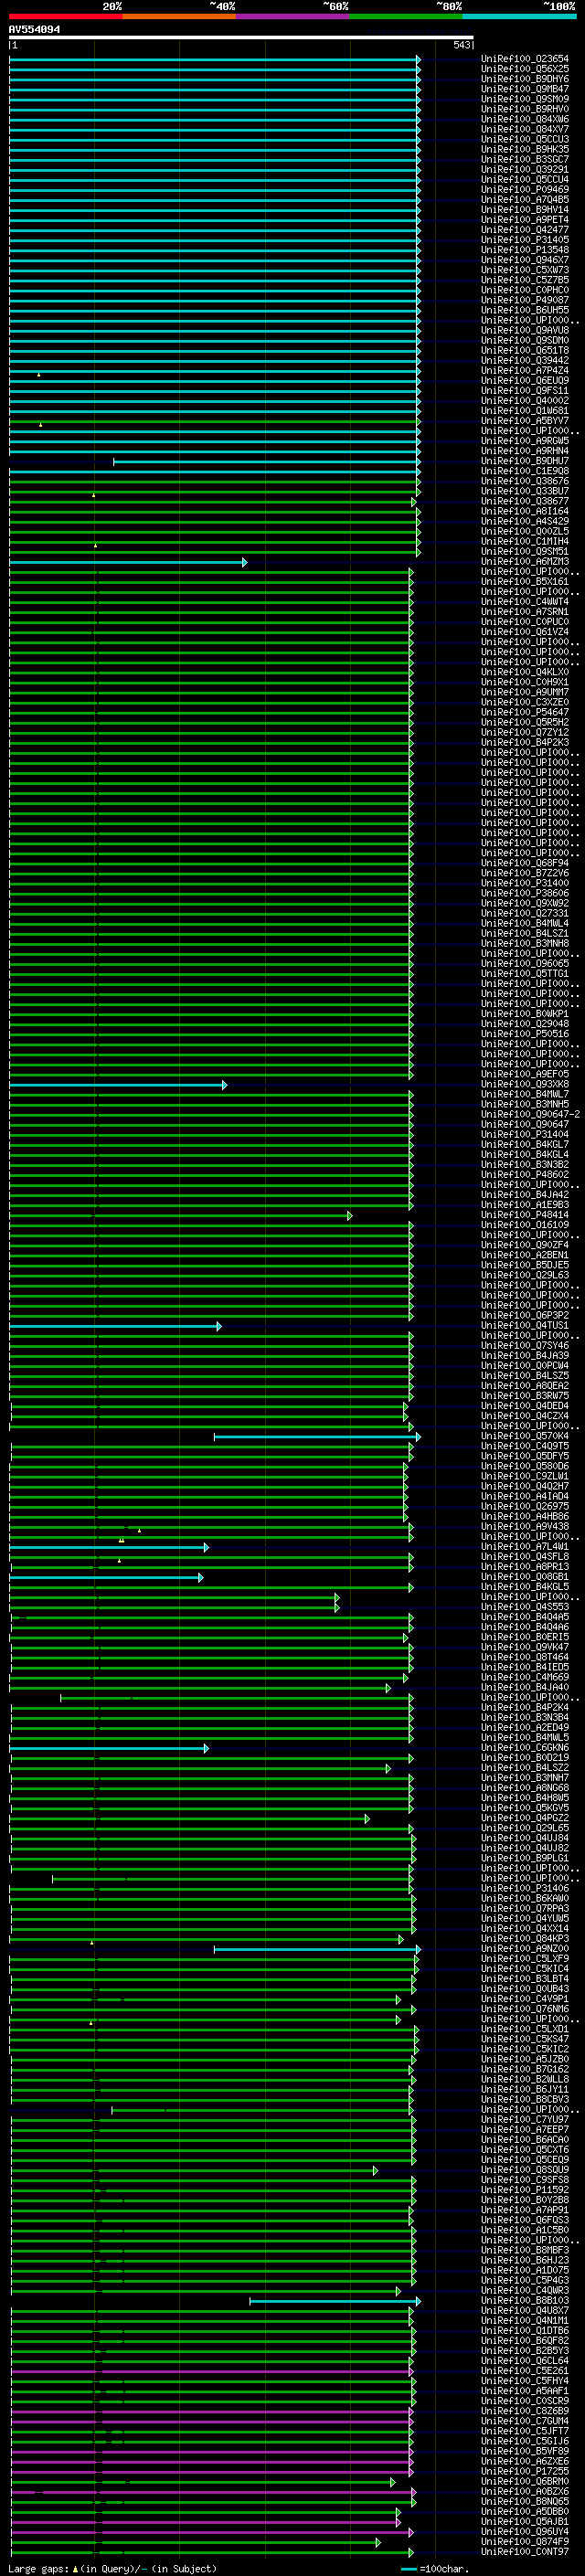Click the UniRef100_A9EF05 label
Image resolution: width=585 pixels, height=2576 pixels.
524,1075
